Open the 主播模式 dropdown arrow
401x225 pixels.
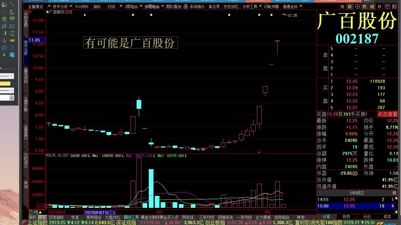(49, 7)
